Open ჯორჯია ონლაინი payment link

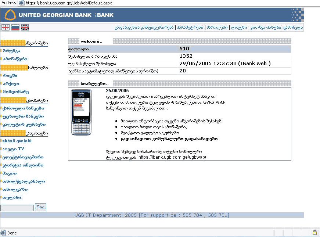23,165
